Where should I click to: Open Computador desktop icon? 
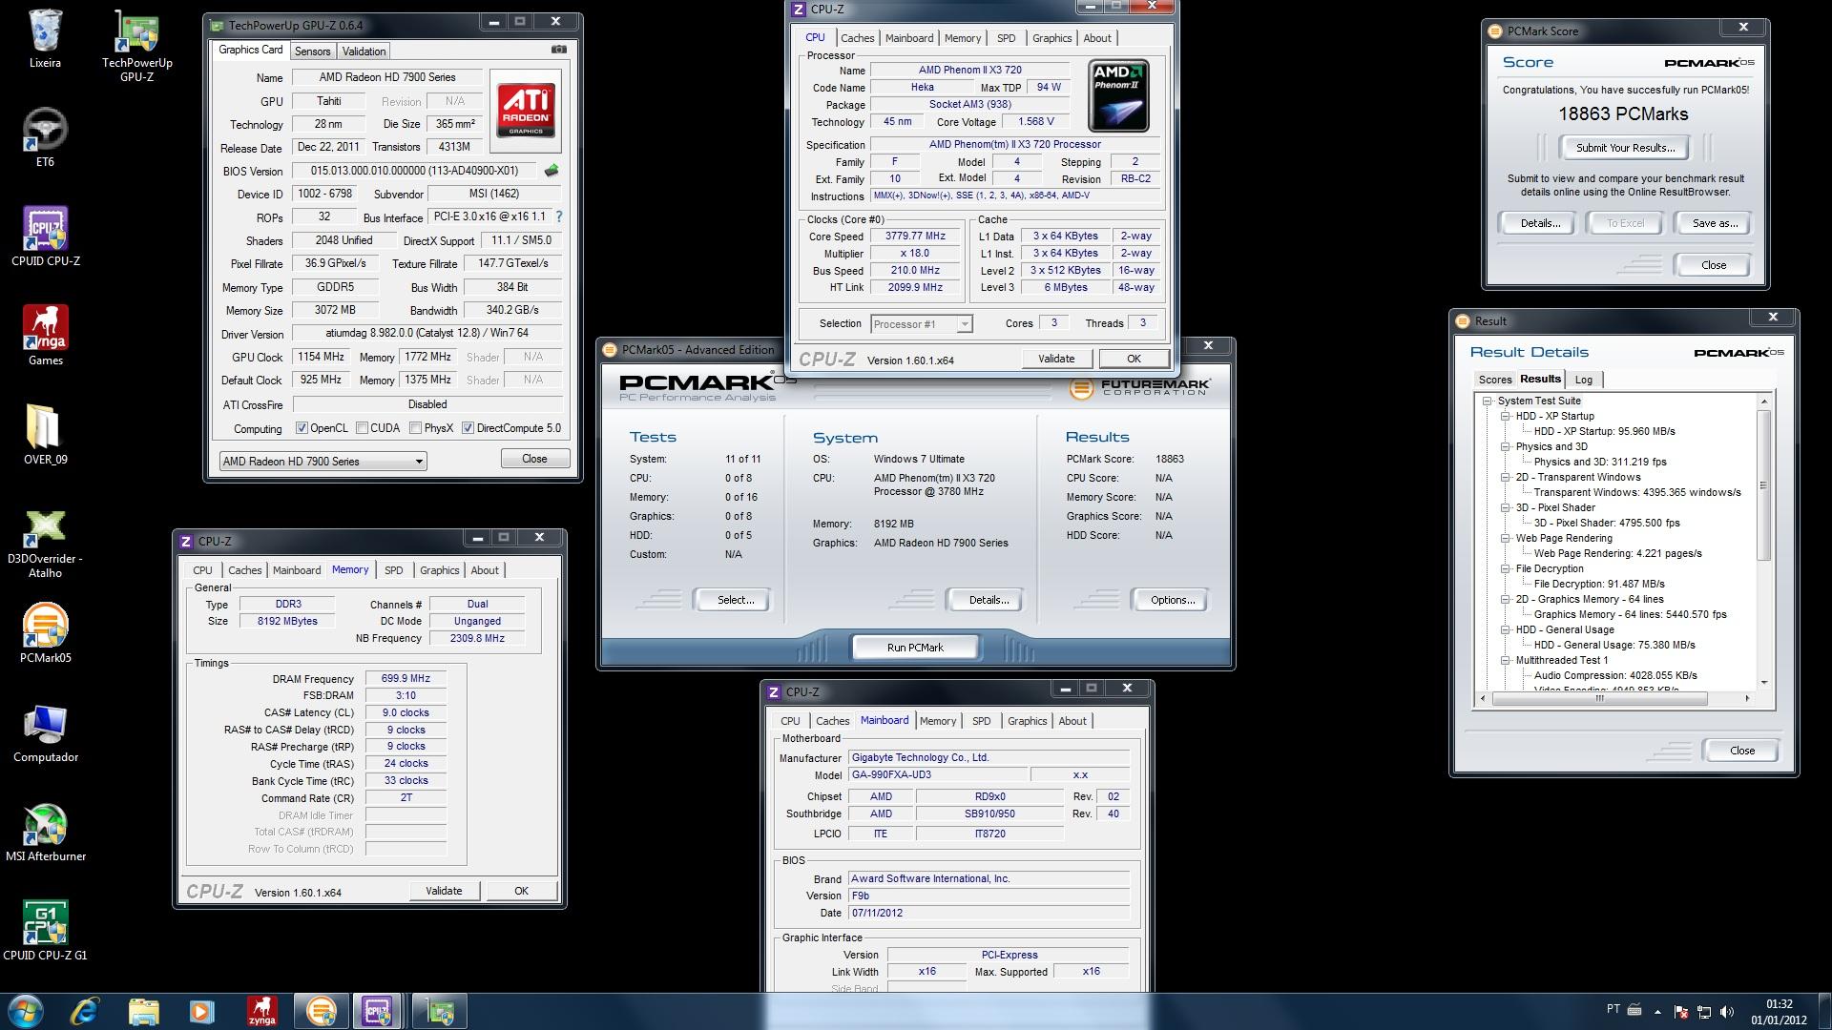point(45,732)
